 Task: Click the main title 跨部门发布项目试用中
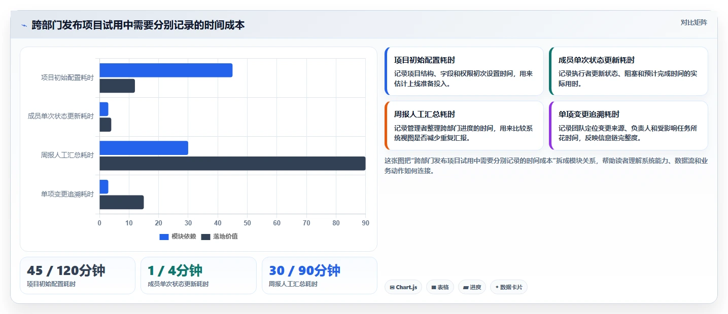[x=138, y=25]
